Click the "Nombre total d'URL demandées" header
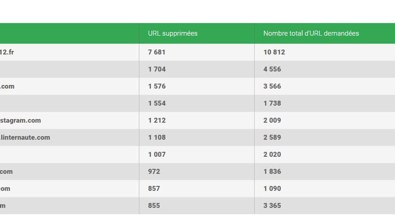This screenshot has height=222, width=395. [311, 33]
